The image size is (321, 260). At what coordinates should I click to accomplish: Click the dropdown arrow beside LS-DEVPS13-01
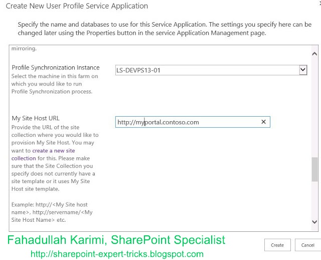[x=303, y=70]
